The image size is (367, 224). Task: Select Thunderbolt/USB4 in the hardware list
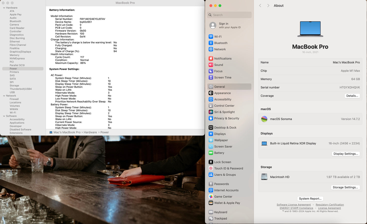click(x=21, y=89)
